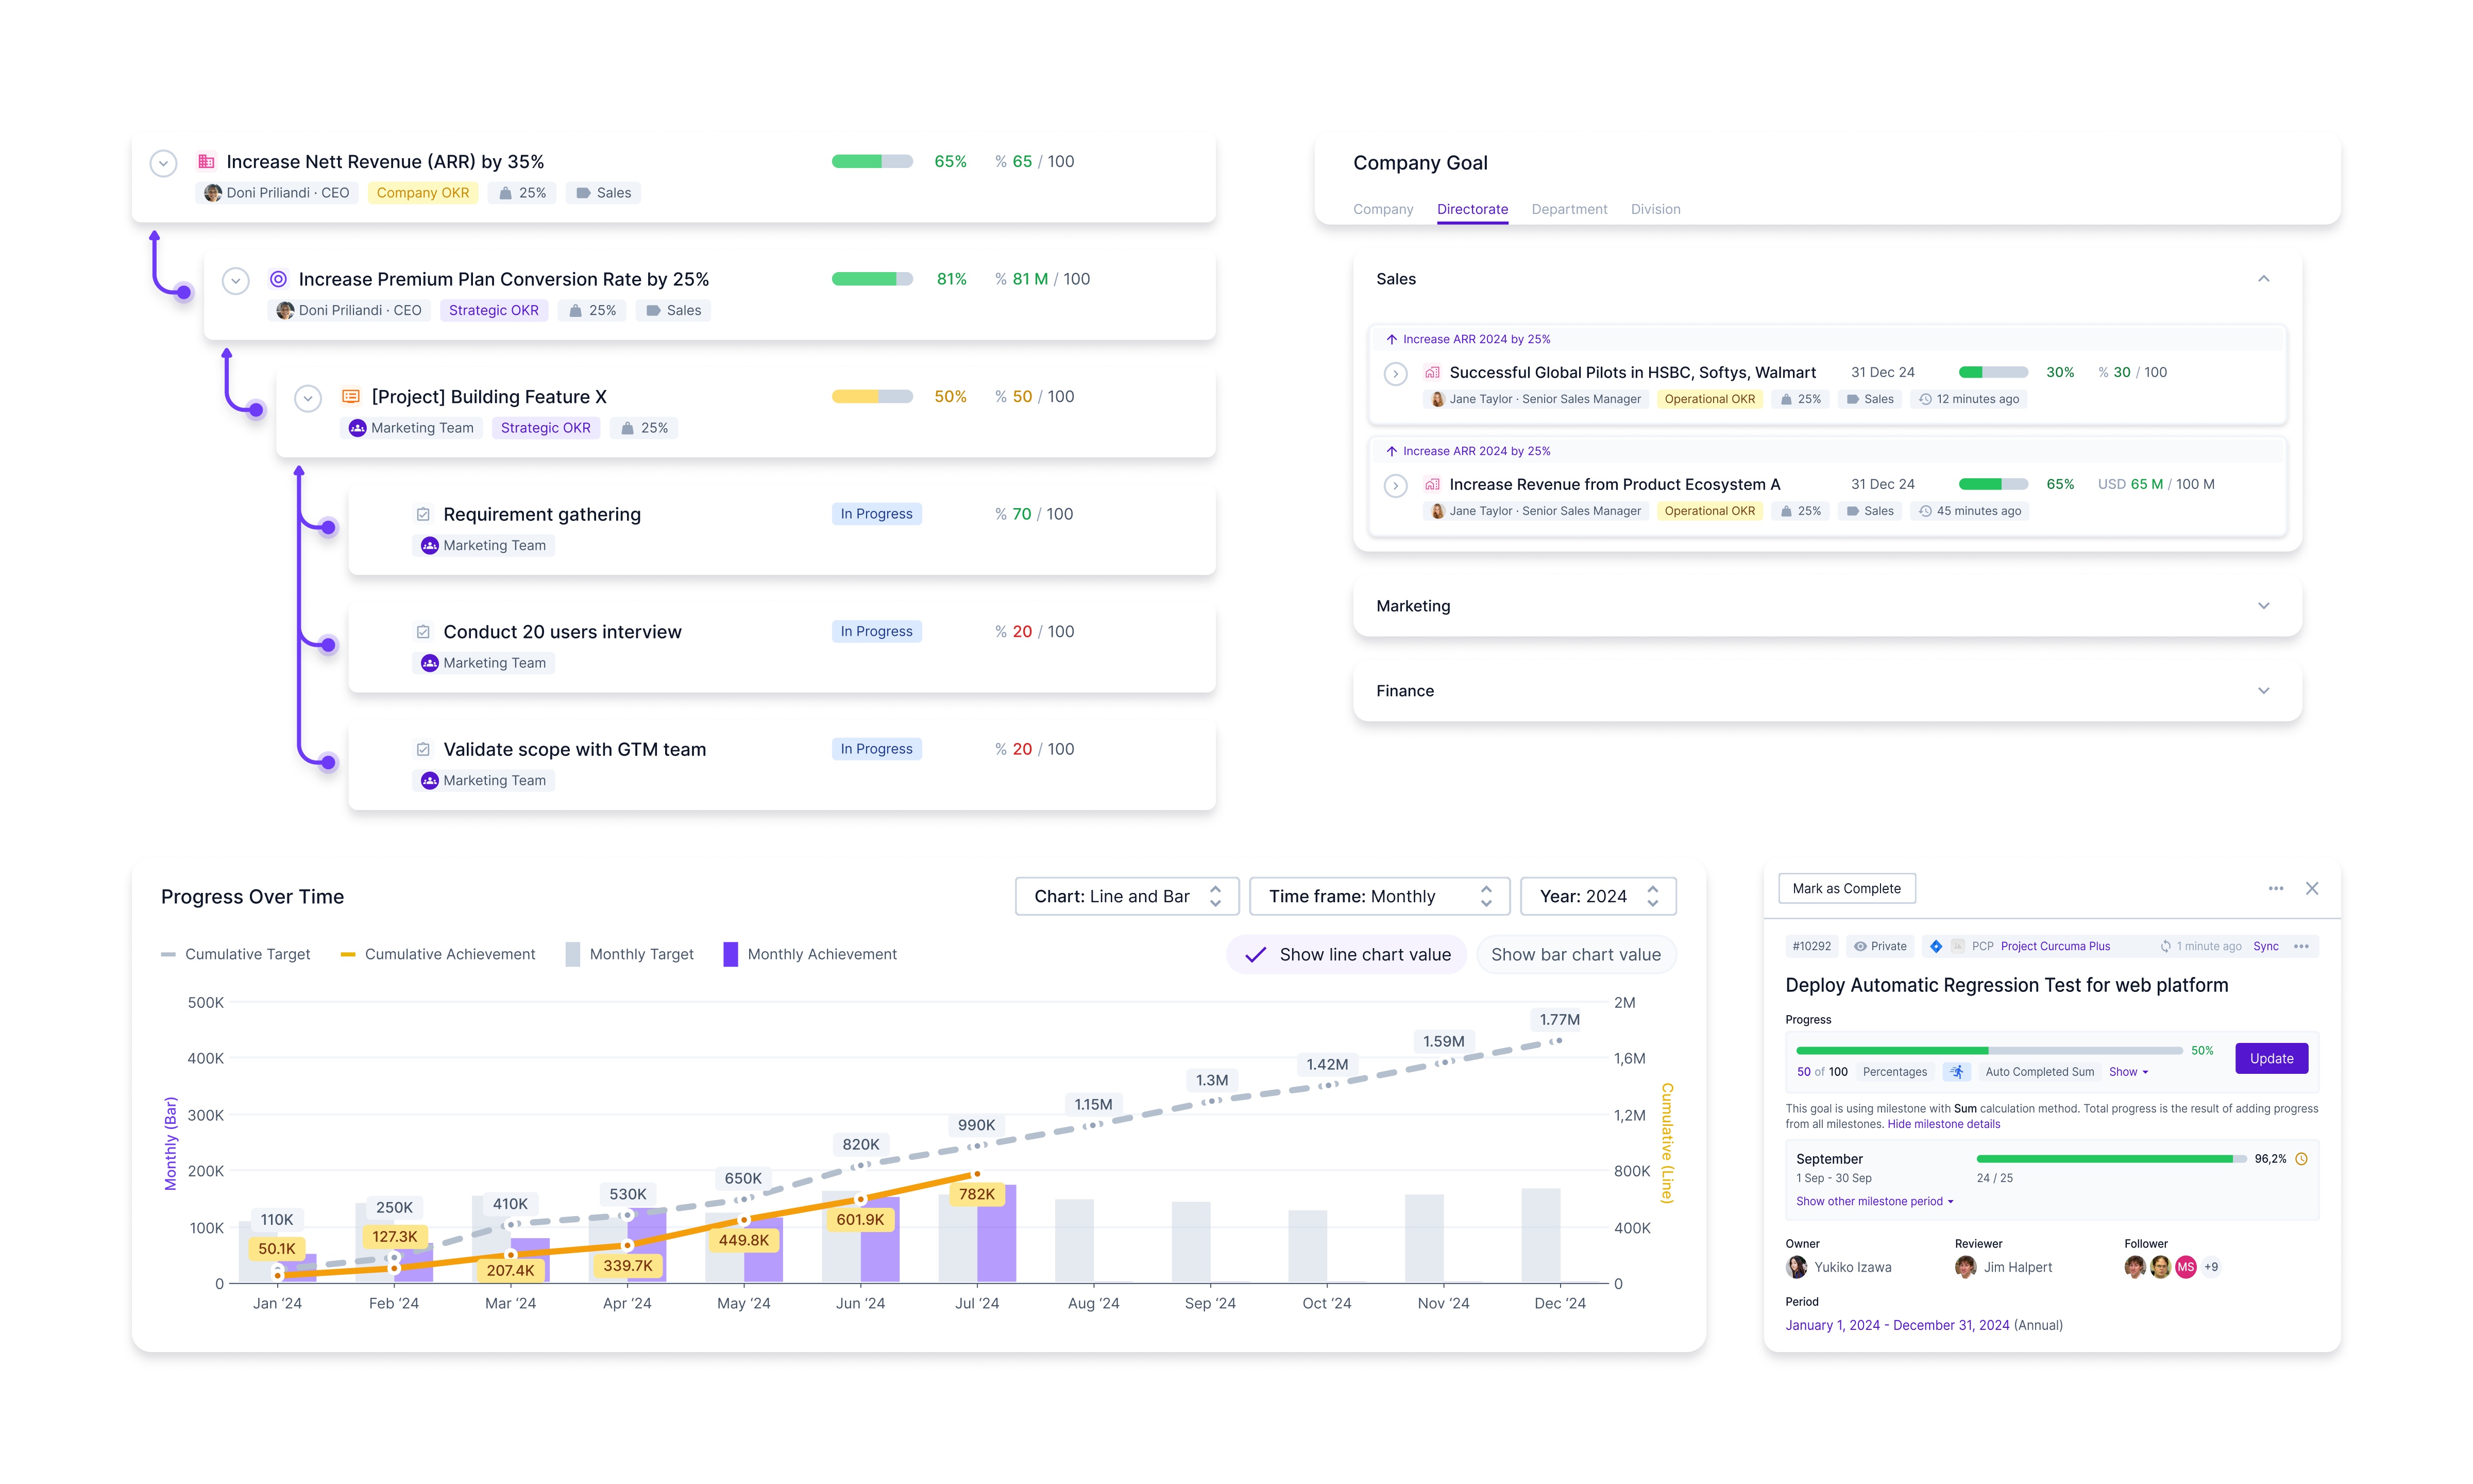Click the Private visibility eye icon
Viewport: 2473px width, 1484px height.
(x=1860, y=946)
